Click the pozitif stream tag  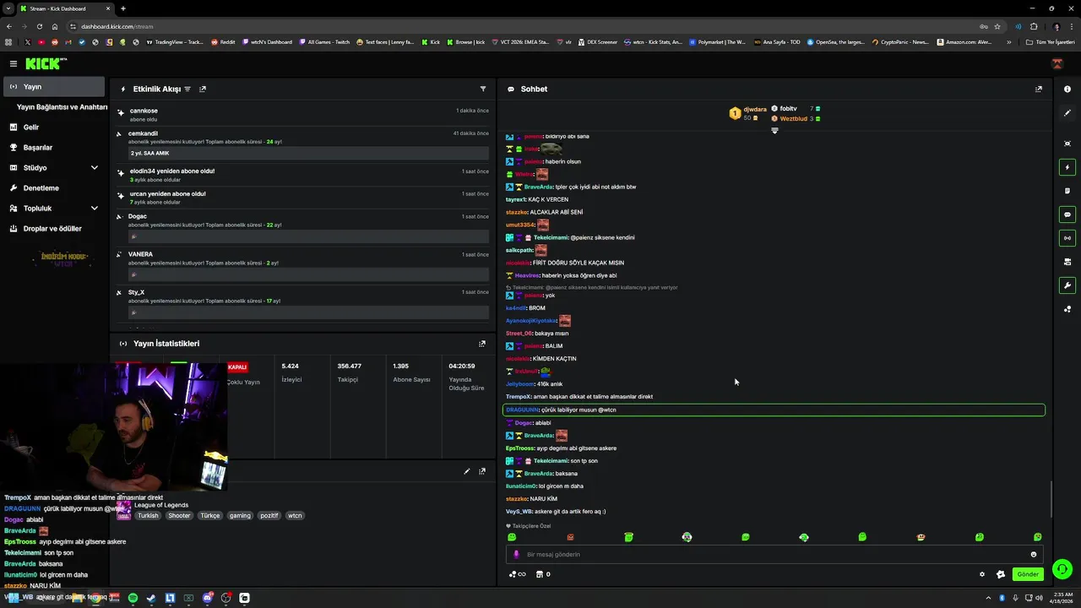(x=269, y=515)
